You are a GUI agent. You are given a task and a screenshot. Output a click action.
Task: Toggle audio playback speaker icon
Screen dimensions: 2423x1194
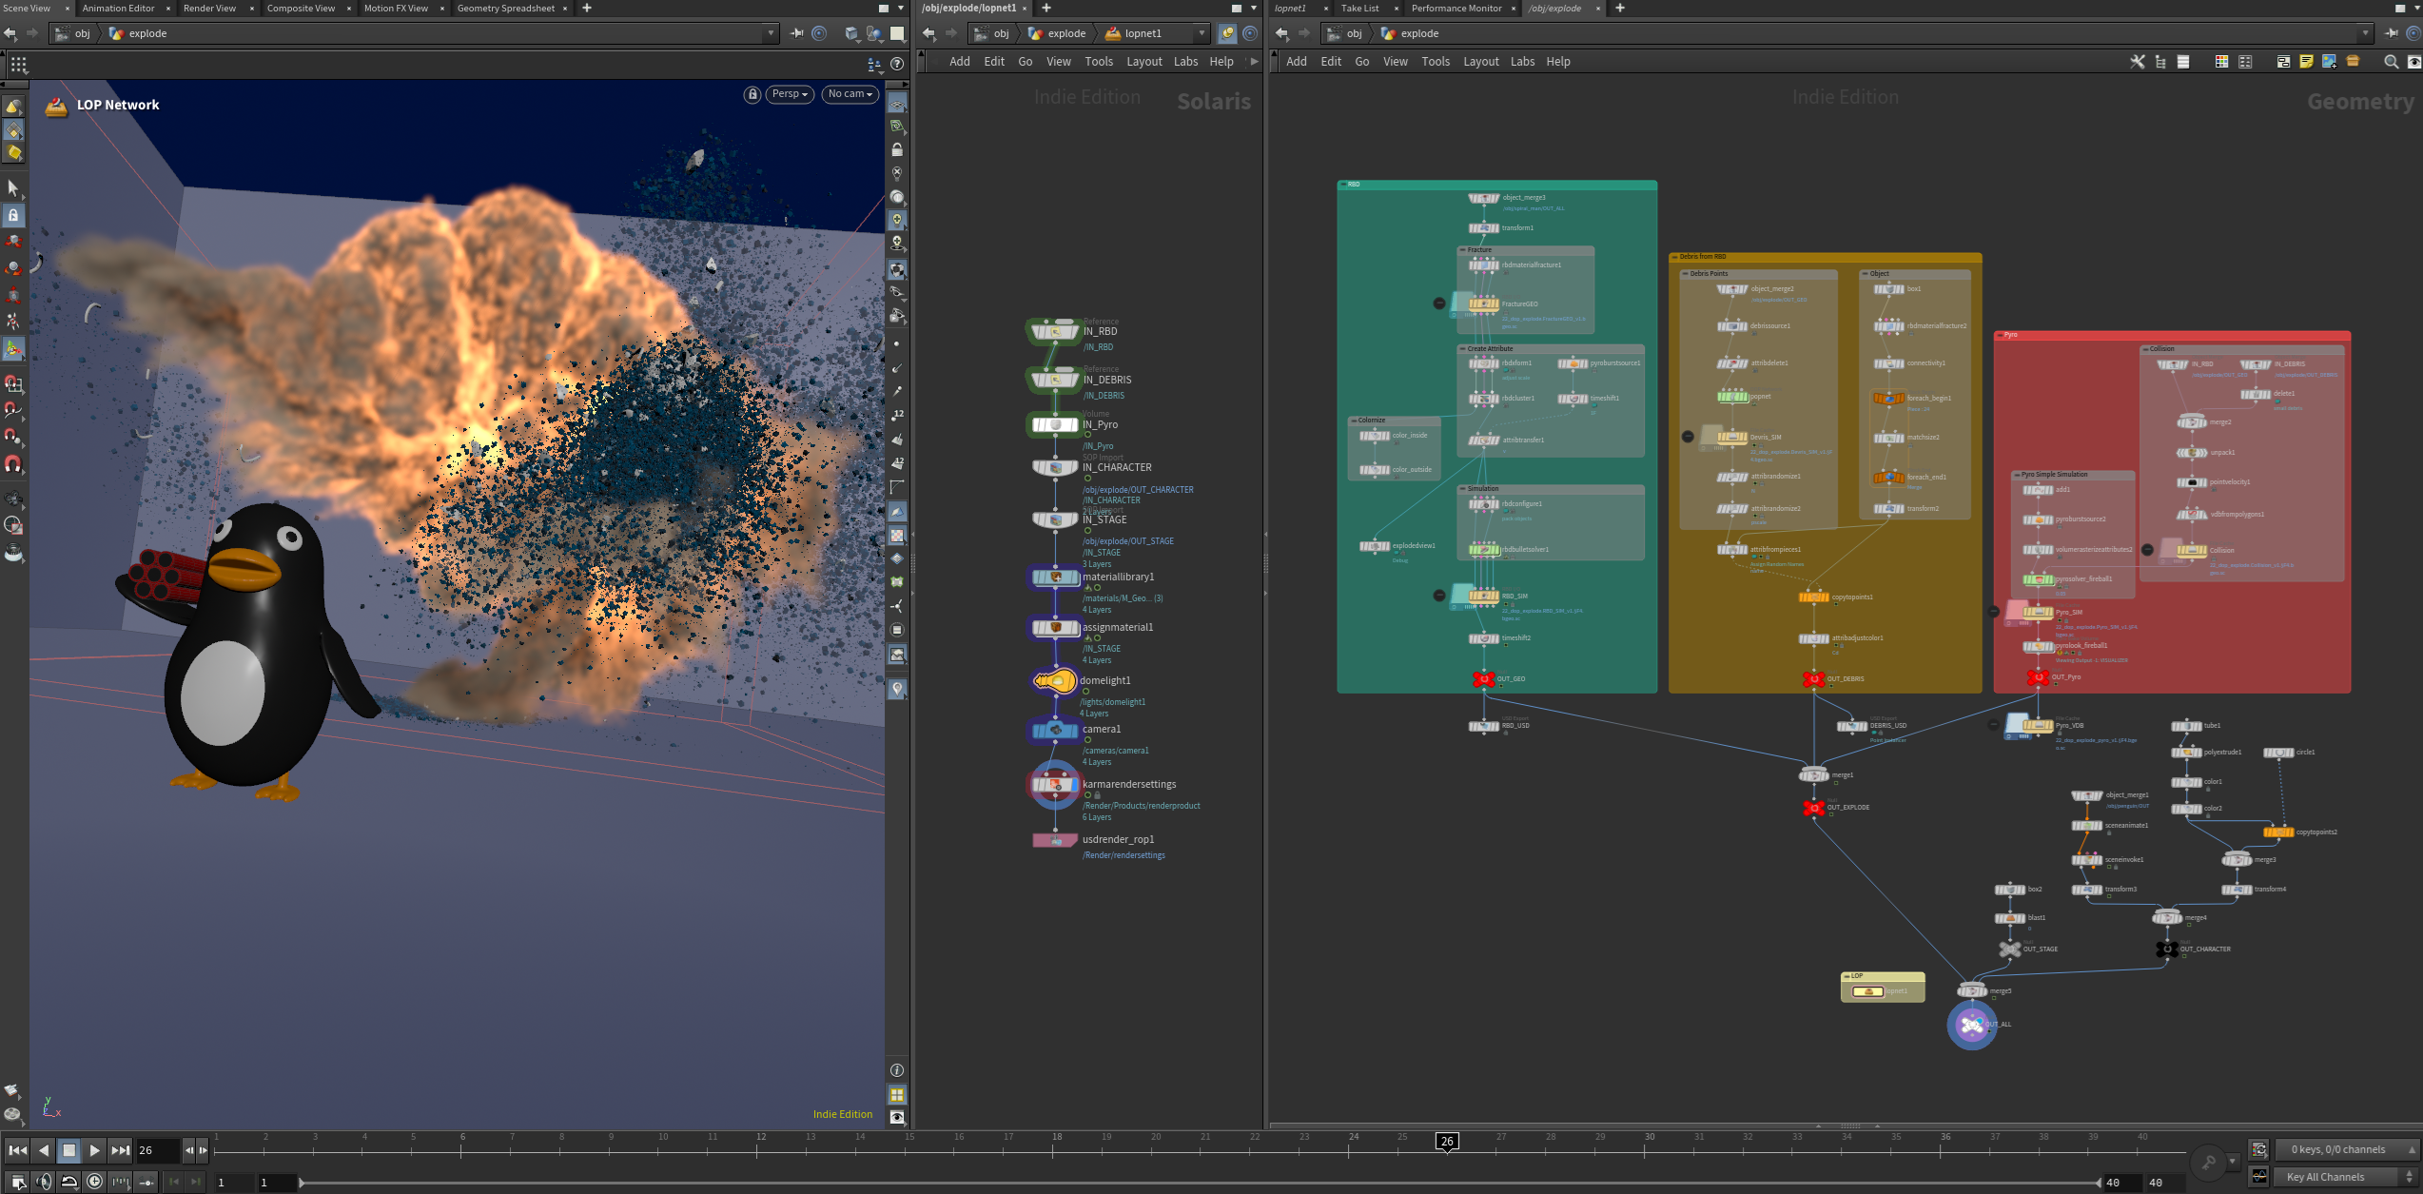pos(44,1182)
